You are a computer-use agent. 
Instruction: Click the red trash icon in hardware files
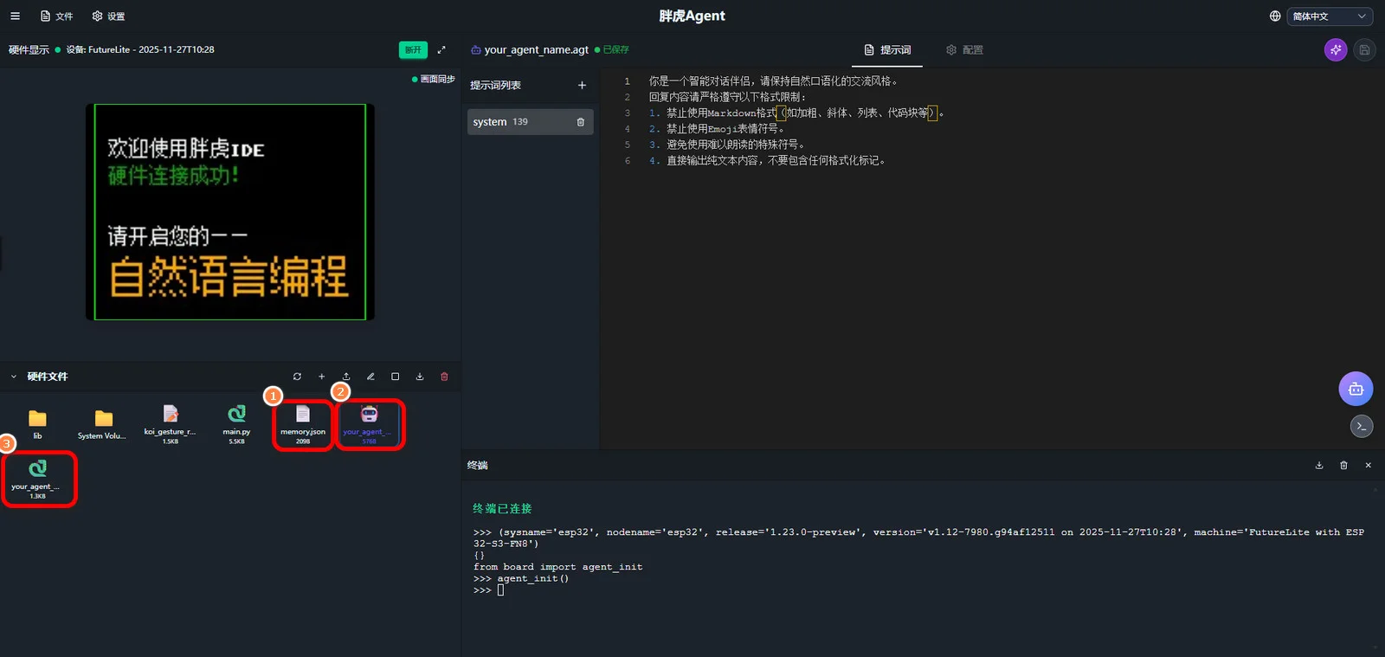coord(444,377)
